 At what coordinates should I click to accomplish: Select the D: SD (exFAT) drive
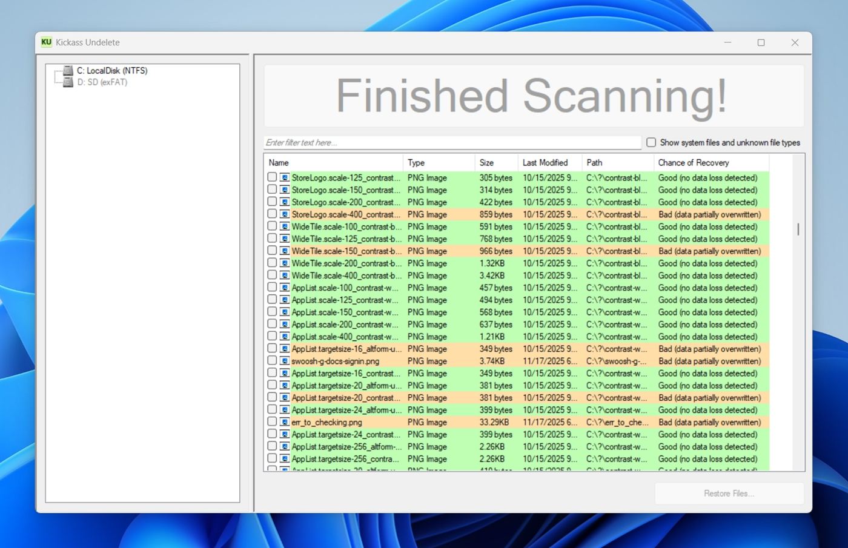pyautogui.click(x=101, y=82)
